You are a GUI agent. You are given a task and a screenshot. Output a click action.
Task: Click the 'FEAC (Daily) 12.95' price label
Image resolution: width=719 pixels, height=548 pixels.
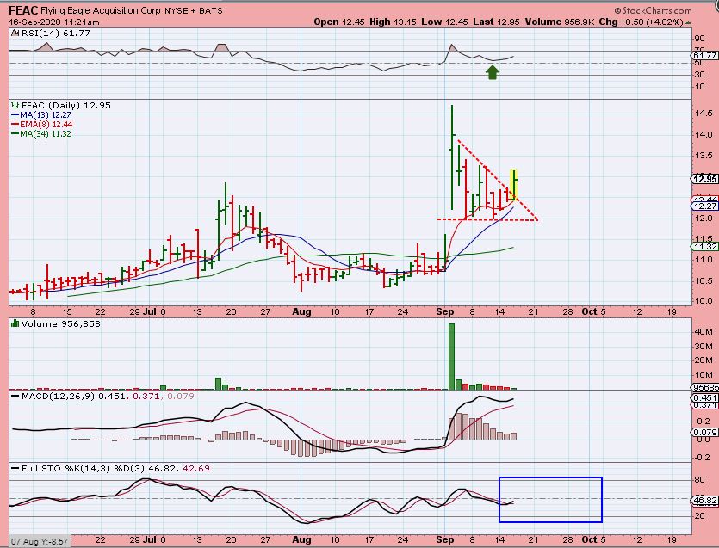pos(66,105)
